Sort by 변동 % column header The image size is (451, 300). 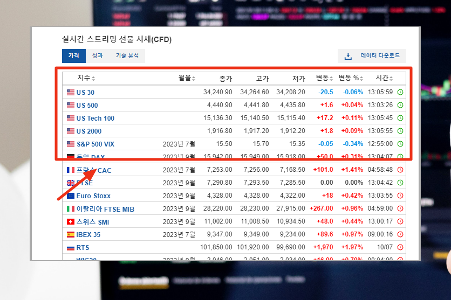click(351, 78)
